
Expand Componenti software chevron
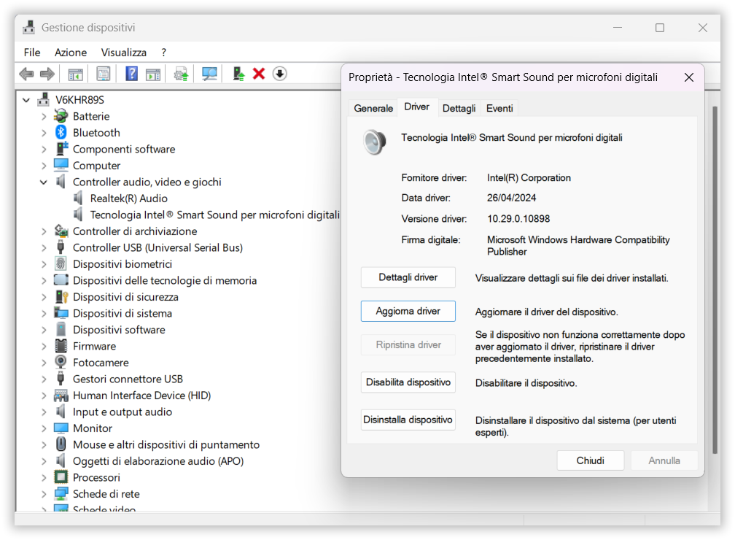coord(44,149)
